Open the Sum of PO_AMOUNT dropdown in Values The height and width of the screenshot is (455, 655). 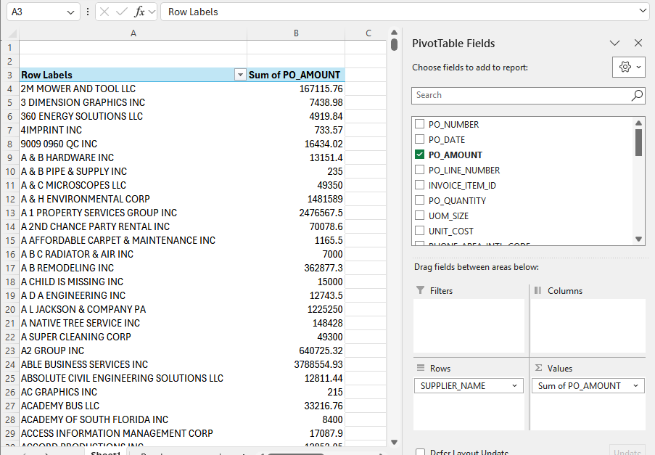point(635,386)
